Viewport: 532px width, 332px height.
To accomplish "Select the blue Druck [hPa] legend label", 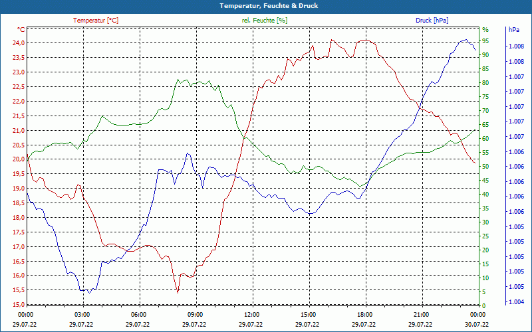I will coord(432,21).
